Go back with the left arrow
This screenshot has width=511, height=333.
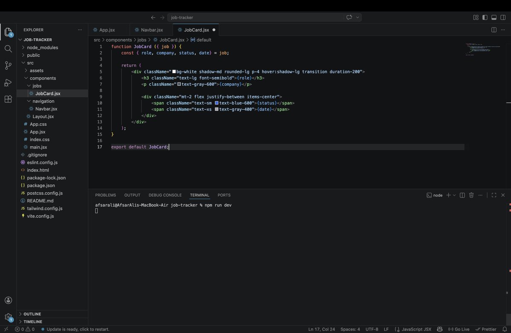pos(153,18)
